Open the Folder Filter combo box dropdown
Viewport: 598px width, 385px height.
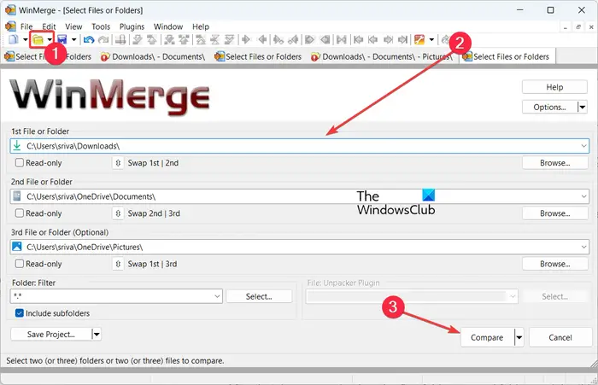point(217,296)
